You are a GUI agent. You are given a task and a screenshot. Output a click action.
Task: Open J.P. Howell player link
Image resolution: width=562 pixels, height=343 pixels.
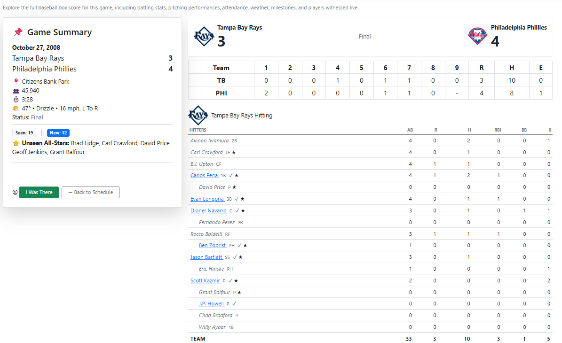[211, 304]
